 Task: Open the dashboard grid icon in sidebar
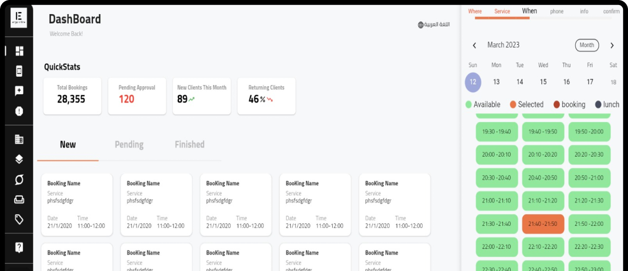pyautogui.click(x=19, y=51)
